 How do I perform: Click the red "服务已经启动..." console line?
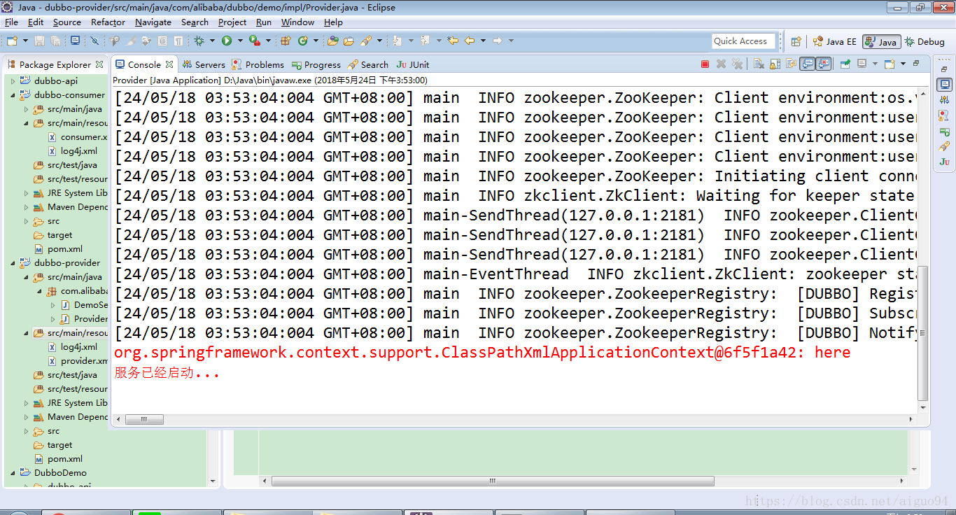pos(167,373)
